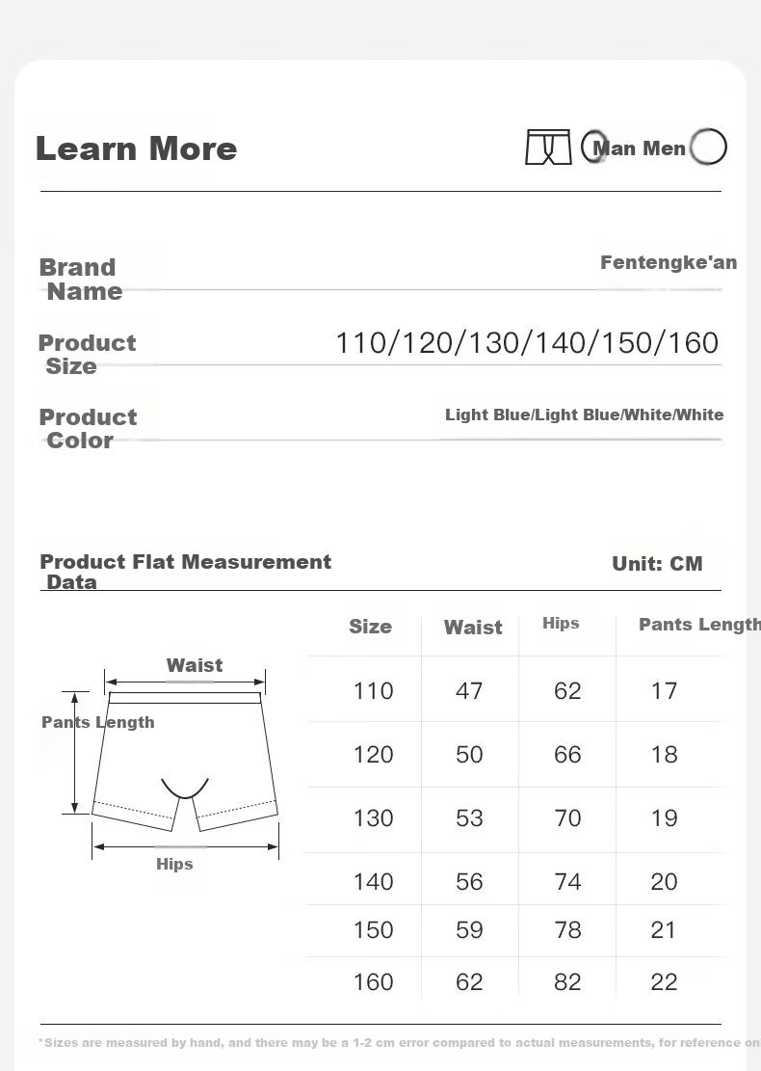Select the size 160 row
761x1071 pixels.
point(517,981)
